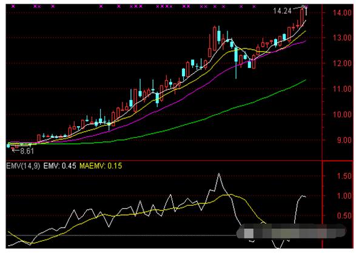Click the arrow icon beside the 8.61 label
This screenshot has height=253, width=356.
[15, 150]
